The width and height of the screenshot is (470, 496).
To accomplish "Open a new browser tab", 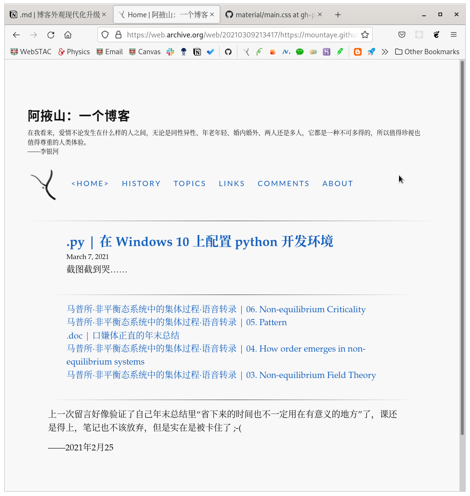I will click(338, 15).
